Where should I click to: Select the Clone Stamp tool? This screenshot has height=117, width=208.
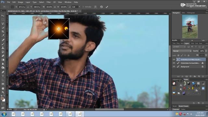coord(3,48)
